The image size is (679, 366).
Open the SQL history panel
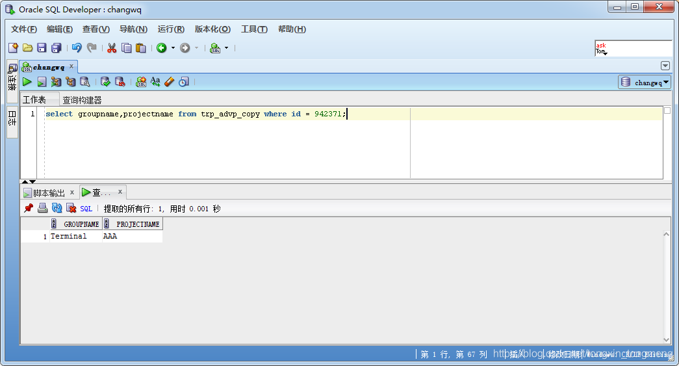point(184,82)
